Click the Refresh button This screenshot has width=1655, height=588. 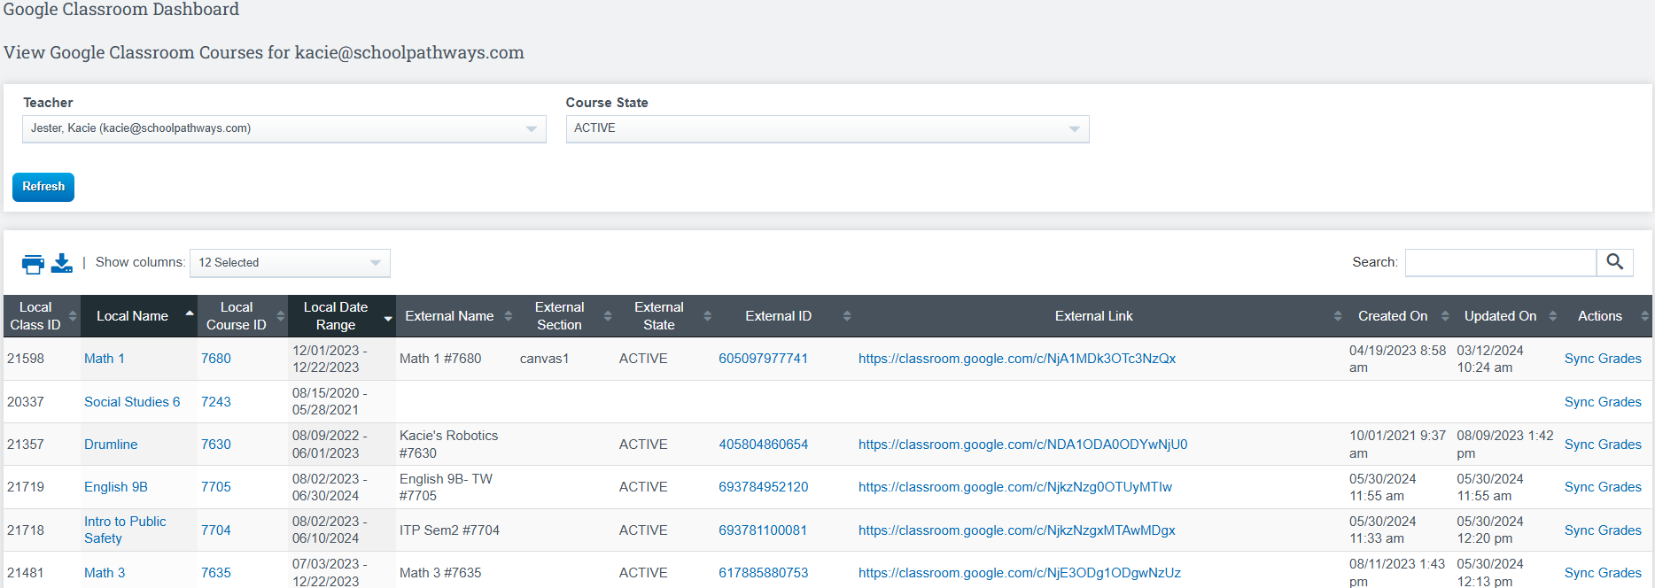[43, 187]
